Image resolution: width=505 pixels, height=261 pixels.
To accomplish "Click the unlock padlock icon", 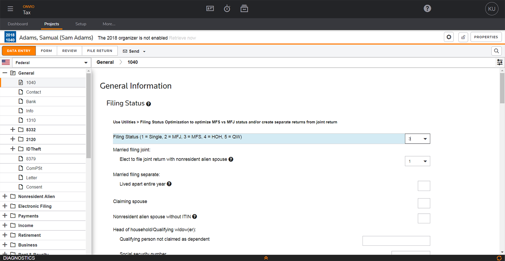I will [463, 37].
